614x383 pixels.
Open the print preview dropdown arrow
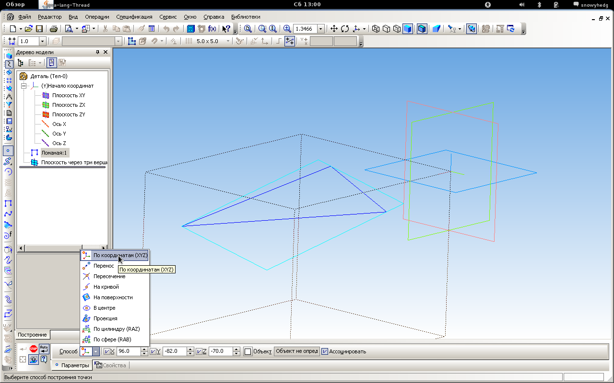click(76, 29)
